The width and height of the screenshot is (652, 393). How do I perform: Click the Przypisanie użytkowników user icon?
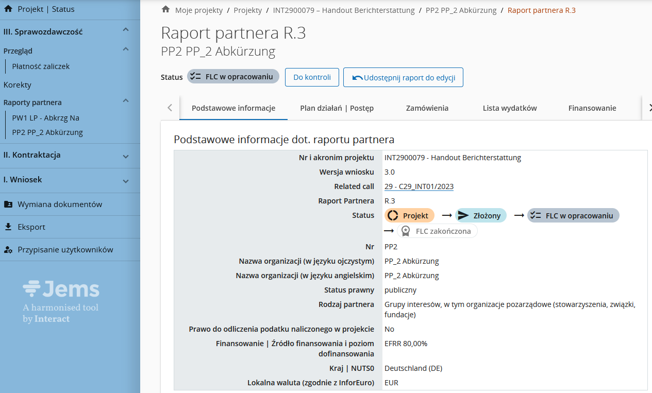(x=8, y=250)
